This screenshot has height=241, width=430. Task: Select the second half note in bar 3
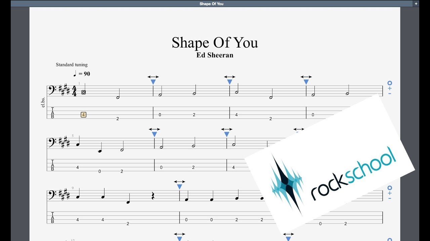coord(271,97)
